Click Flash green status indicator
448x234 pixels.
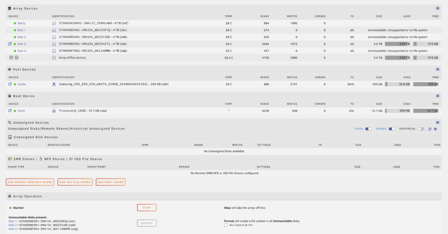pyautogui.click(x=15, y=111)
